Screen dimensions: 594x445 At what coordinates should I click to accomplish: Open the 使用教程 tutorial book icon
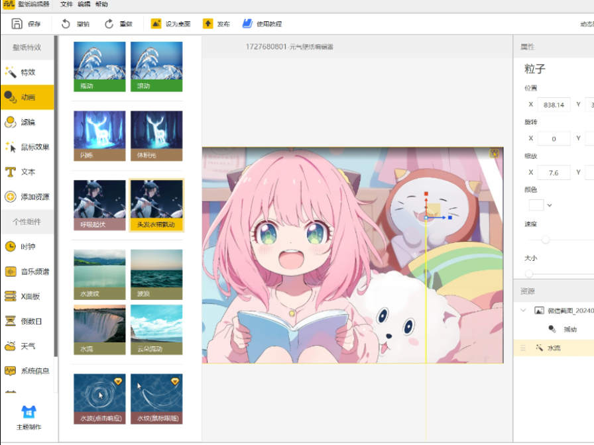(x=247, y=24)
